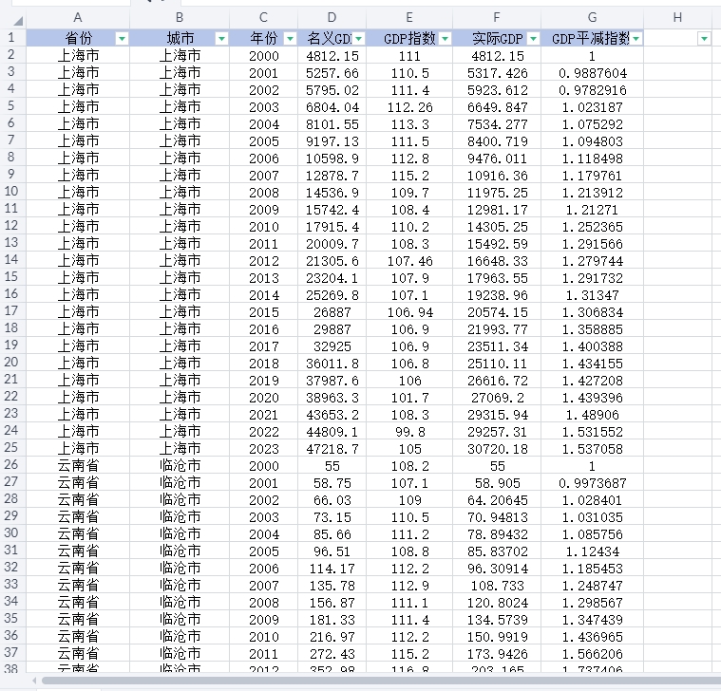Select cell with value 0.9782916
The height and width of the screenshot is (691, 721).
(592, 89)
